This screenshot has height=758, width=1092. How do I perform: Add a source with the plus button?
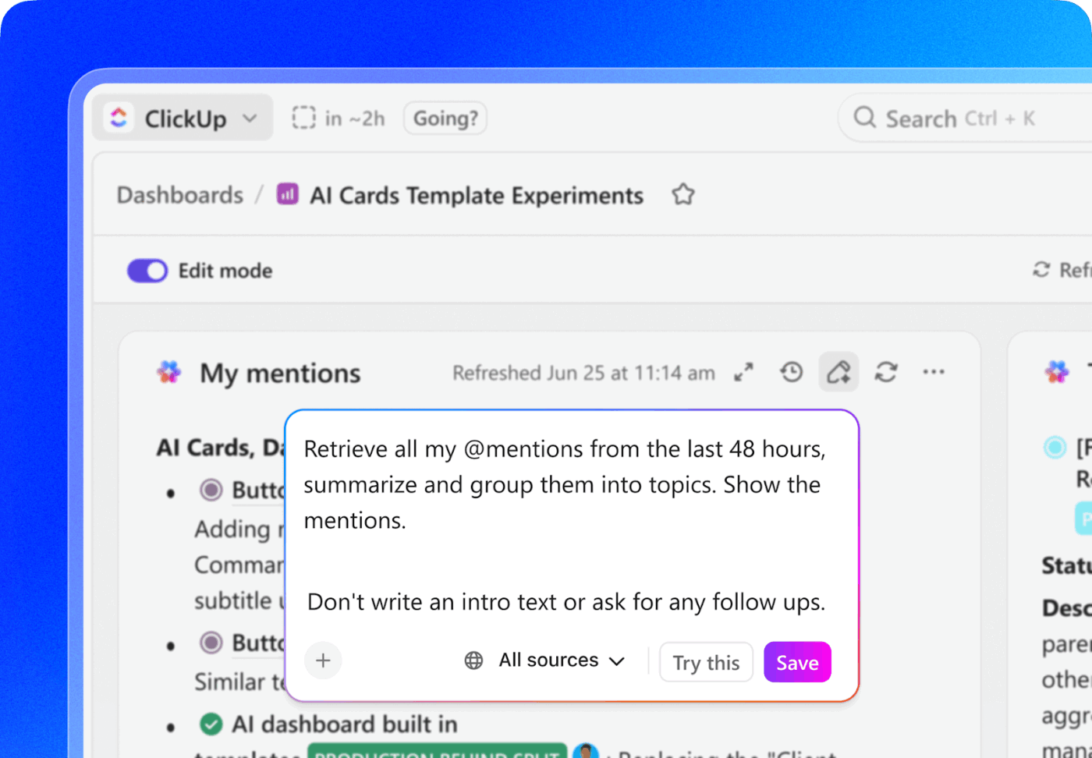pos(323,661)
